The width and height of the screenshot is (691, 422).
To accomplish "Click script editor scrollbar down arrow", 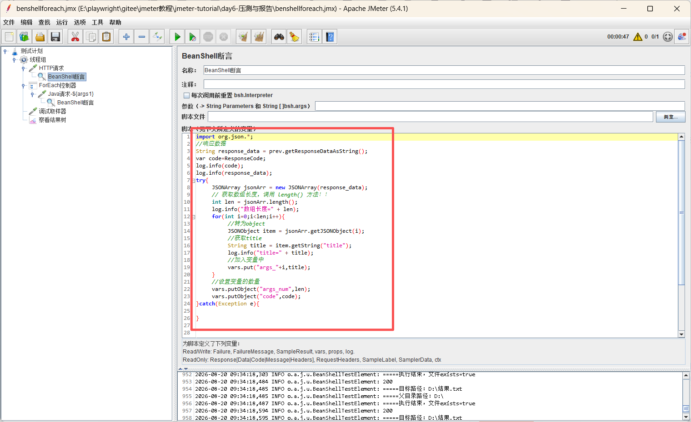I will (x=681, y=334).
